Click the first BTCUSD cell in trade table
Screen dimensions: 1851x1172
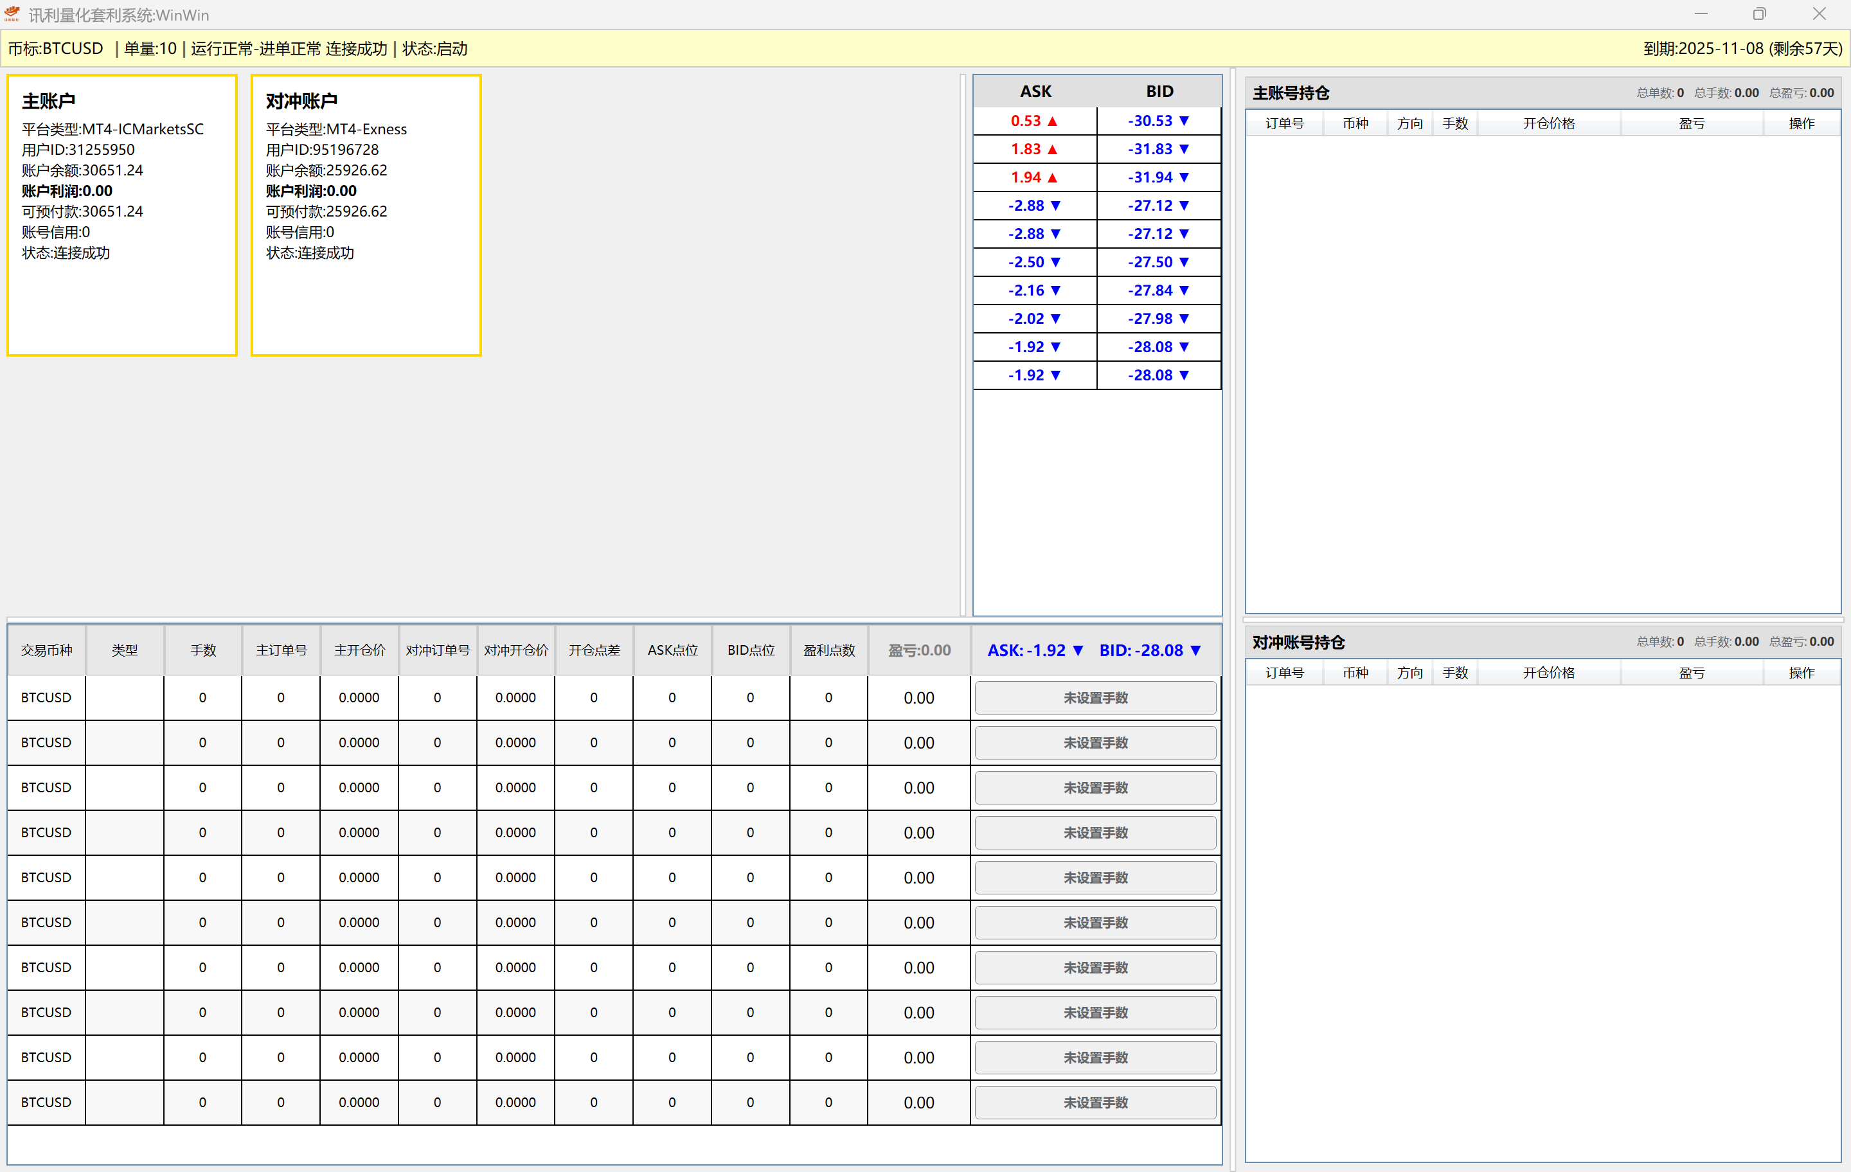point(46,698)
